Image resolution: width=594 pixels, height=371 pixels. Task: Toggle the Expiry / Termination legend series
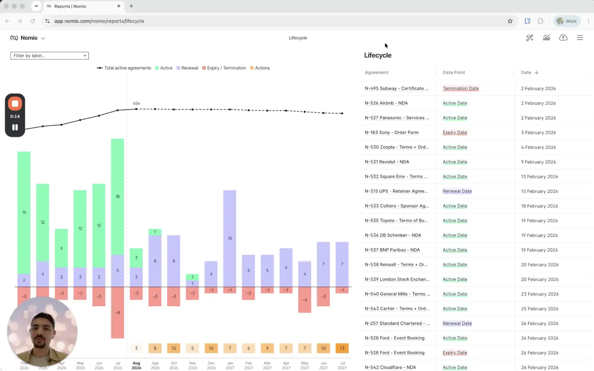pos(224,68)
